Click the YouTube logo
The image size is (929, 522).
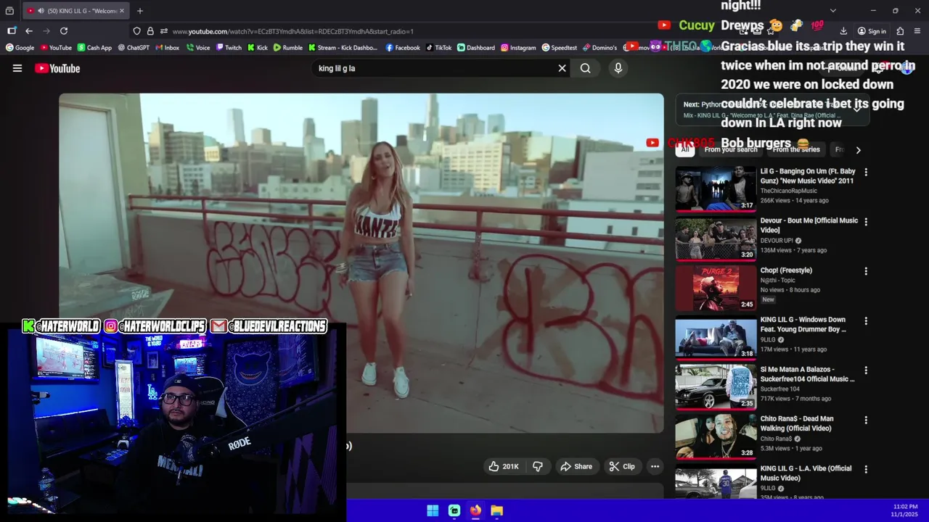[57, 68]
